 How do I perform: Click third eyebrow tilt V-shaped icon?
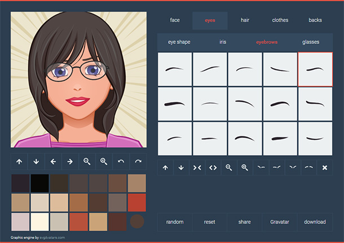[293, 168]
